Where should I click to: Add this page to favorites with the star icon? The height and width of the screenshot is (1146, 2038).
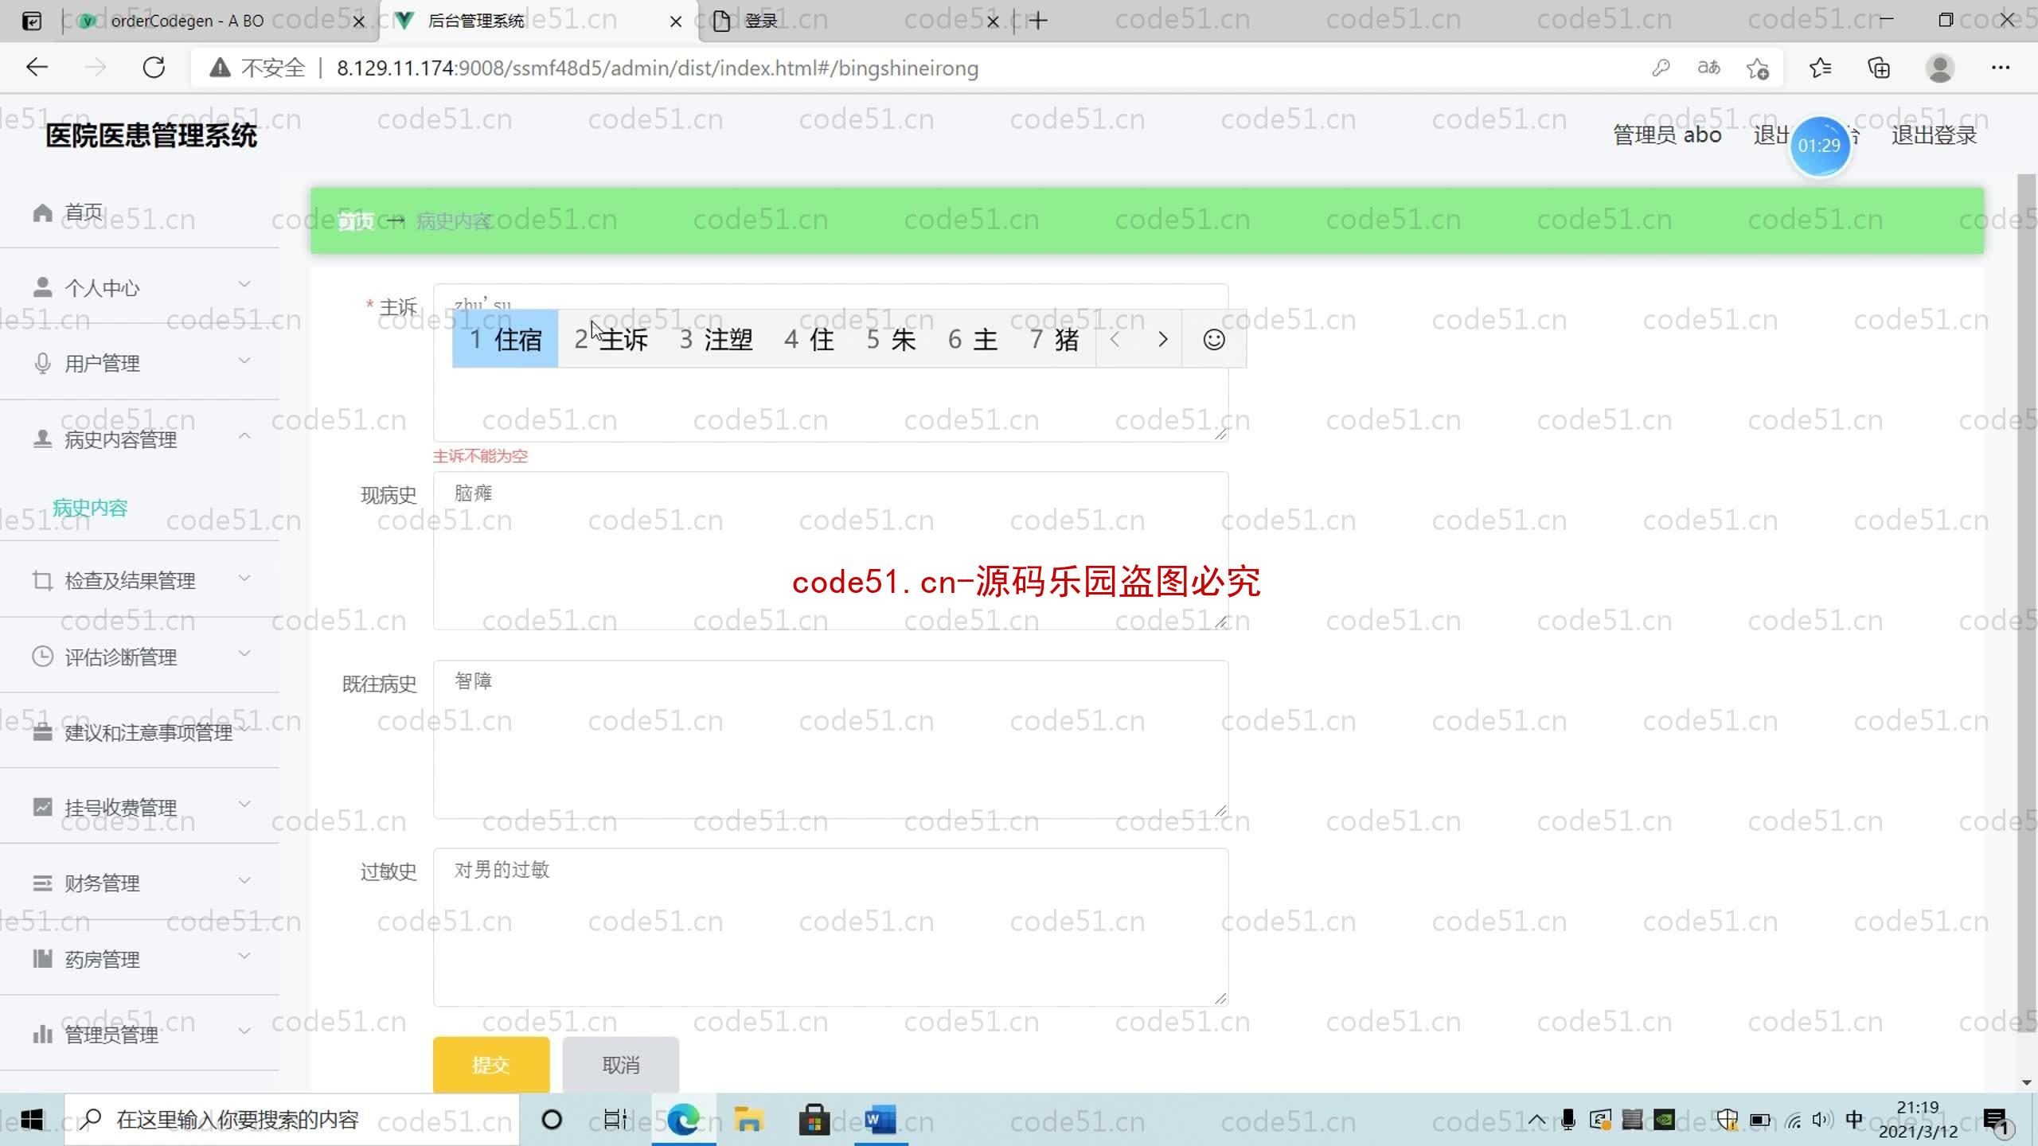(1758, 68)
